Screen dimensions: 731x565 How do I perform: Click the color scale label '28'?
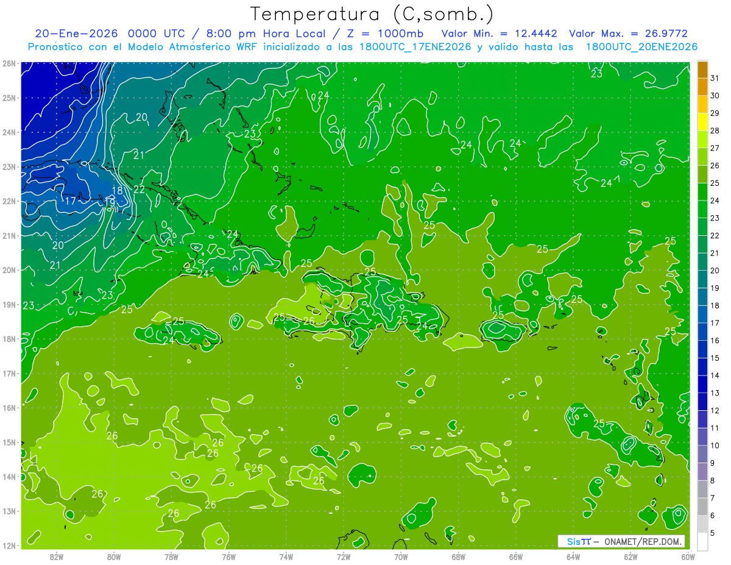(x=715, y=131)
